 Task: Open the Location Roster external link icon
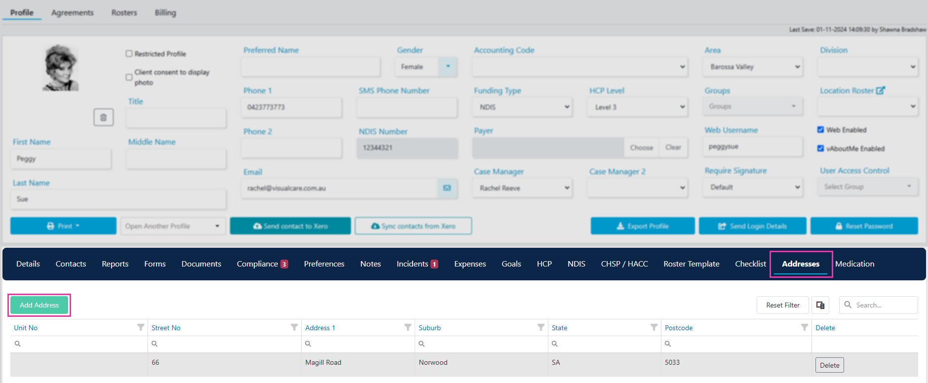pos(880,90)
